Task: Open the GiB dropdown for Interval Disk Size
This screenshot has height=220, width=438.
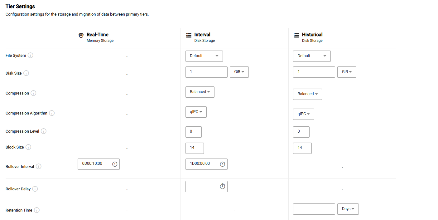Action: point(239,72)
